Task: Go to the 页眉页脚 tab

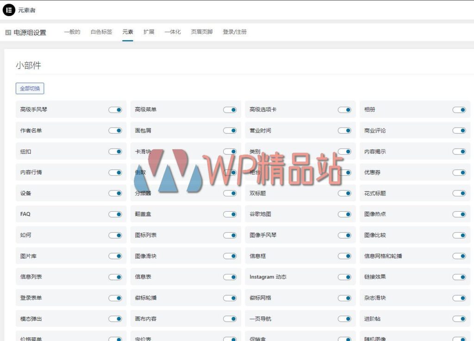Action: (x=201, y=32)
